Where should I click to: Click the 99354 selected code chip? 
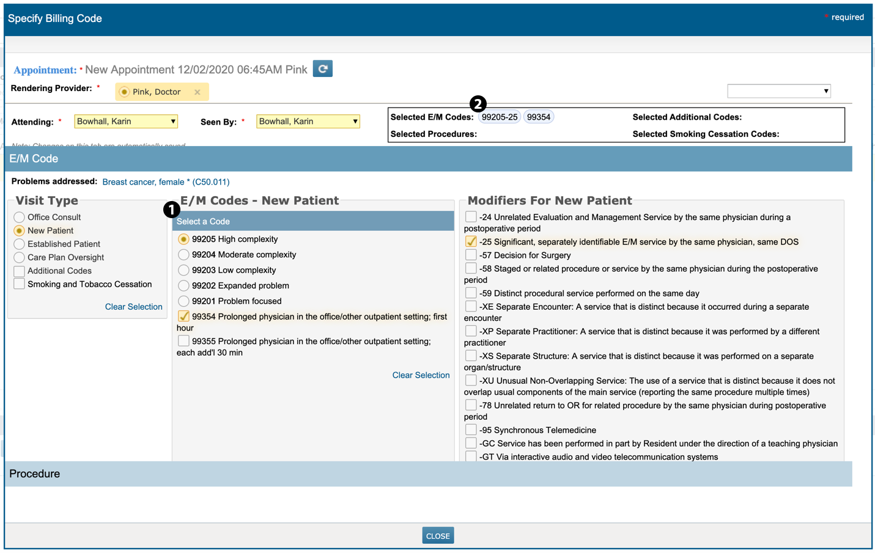pos(538,117)
